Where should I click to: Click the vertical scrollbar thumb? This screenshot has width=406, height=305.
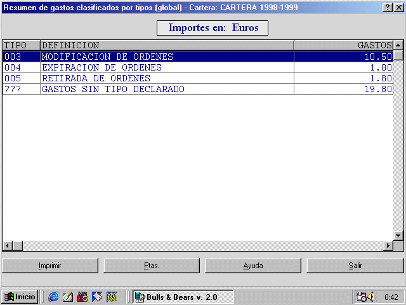[x=398, y=55]
